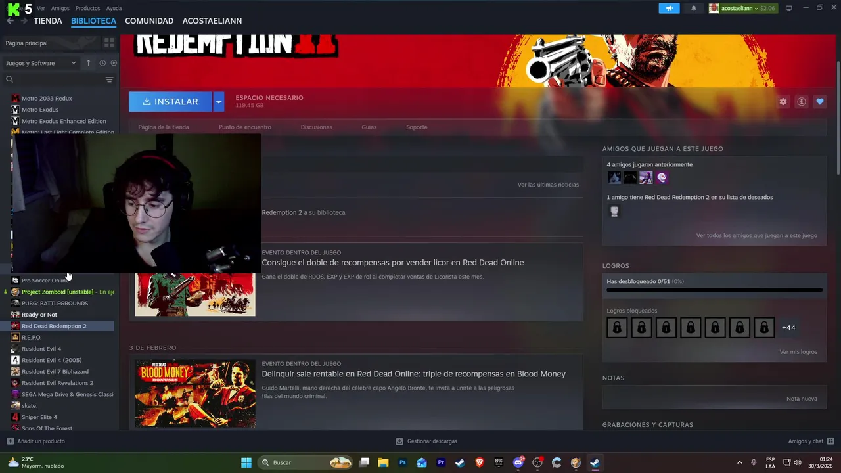The height and width of the screenshot is (473, 841).
Task: Select PUBG: BATTLEGROUNDS in the library list
Action: [55, 304]
